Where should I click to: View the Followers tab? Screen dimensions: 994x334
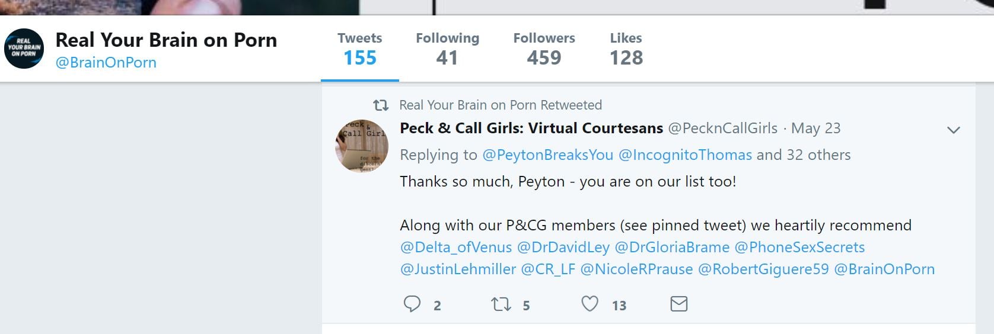[x=544, y=49]
